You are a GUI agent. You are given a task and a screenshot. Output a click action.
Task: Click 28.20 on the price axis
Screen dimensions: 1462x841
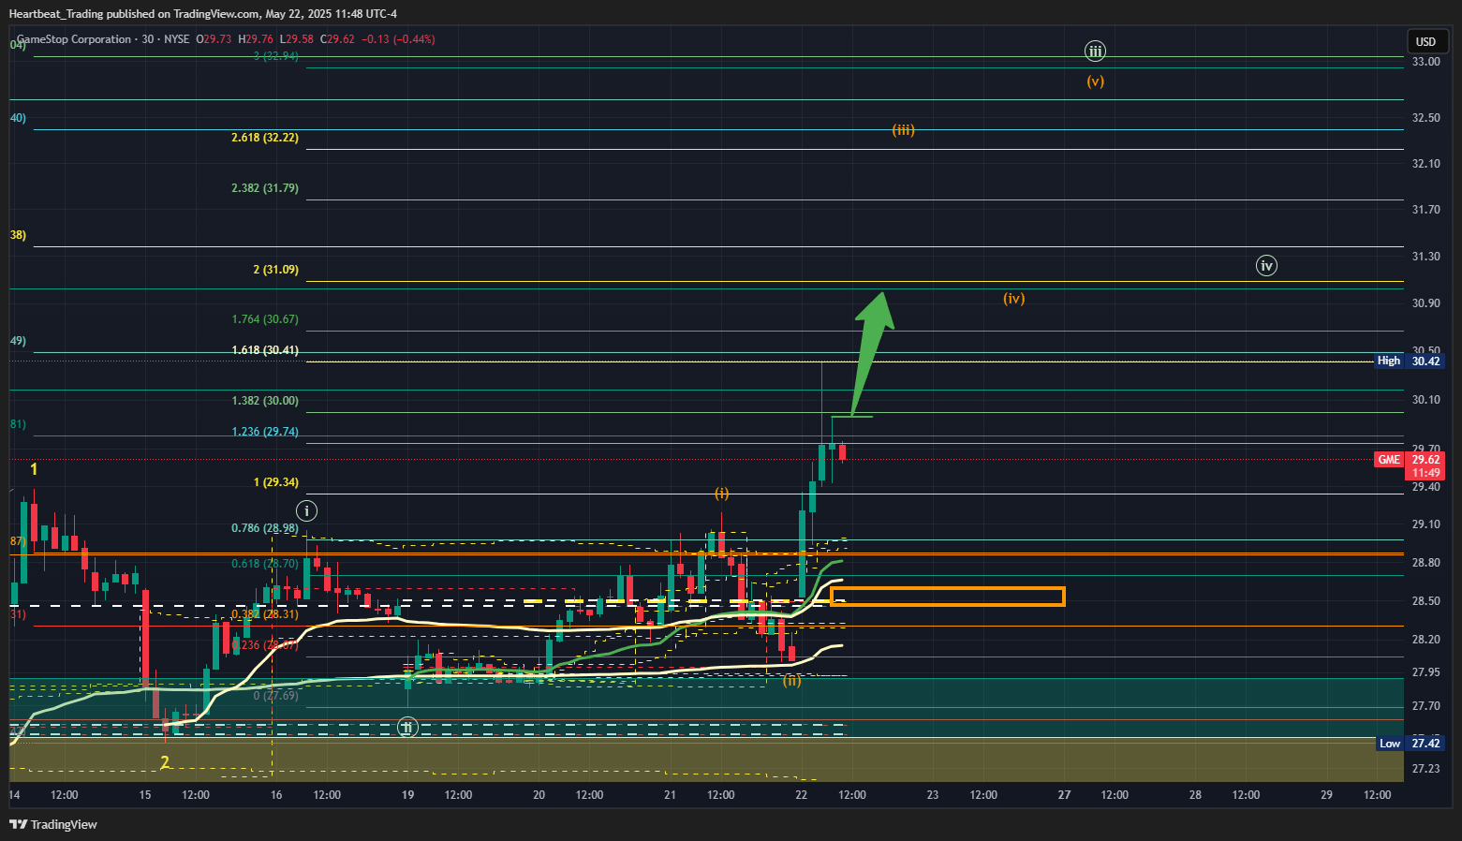pos(1425,640)
